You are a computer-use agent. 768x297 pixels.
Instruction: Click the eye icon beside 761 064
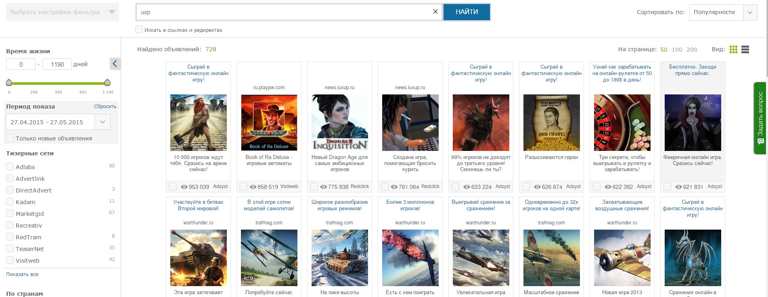click(394, 187)
